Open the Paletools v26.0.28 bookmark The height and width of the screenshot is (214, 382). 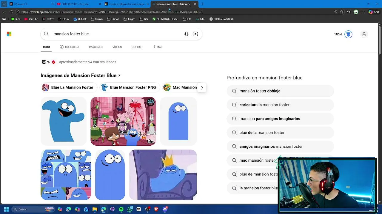coord(221,19)
